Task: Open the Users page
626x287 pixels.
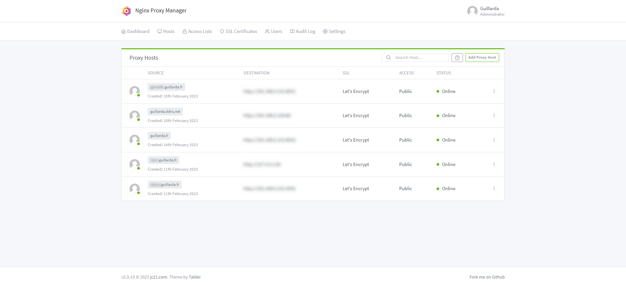Action: [274, 31]
